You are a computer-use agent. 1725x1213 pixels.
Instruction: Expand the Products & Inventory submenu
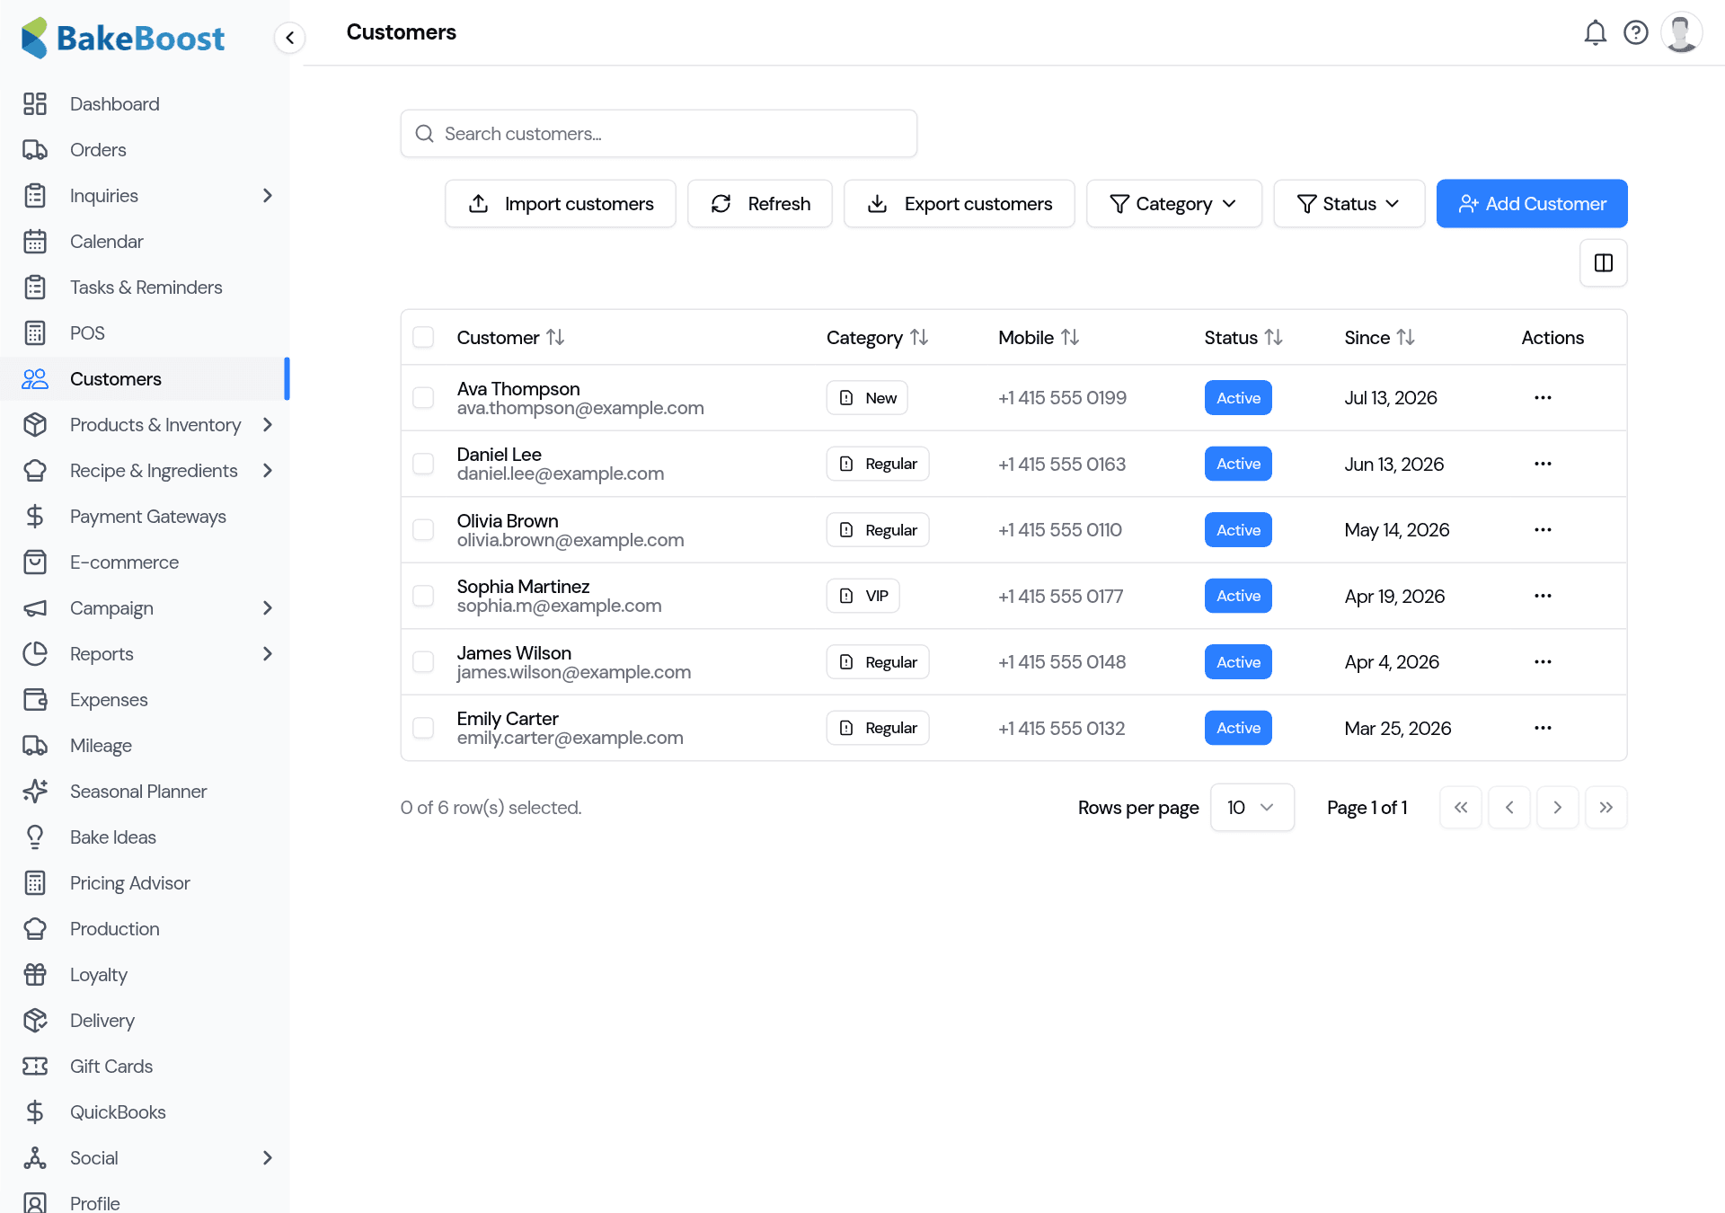tap(267, 425)
